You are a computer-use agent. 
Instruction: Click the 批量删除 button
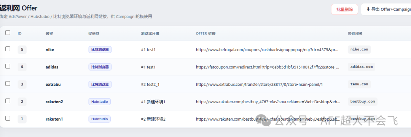345,9
